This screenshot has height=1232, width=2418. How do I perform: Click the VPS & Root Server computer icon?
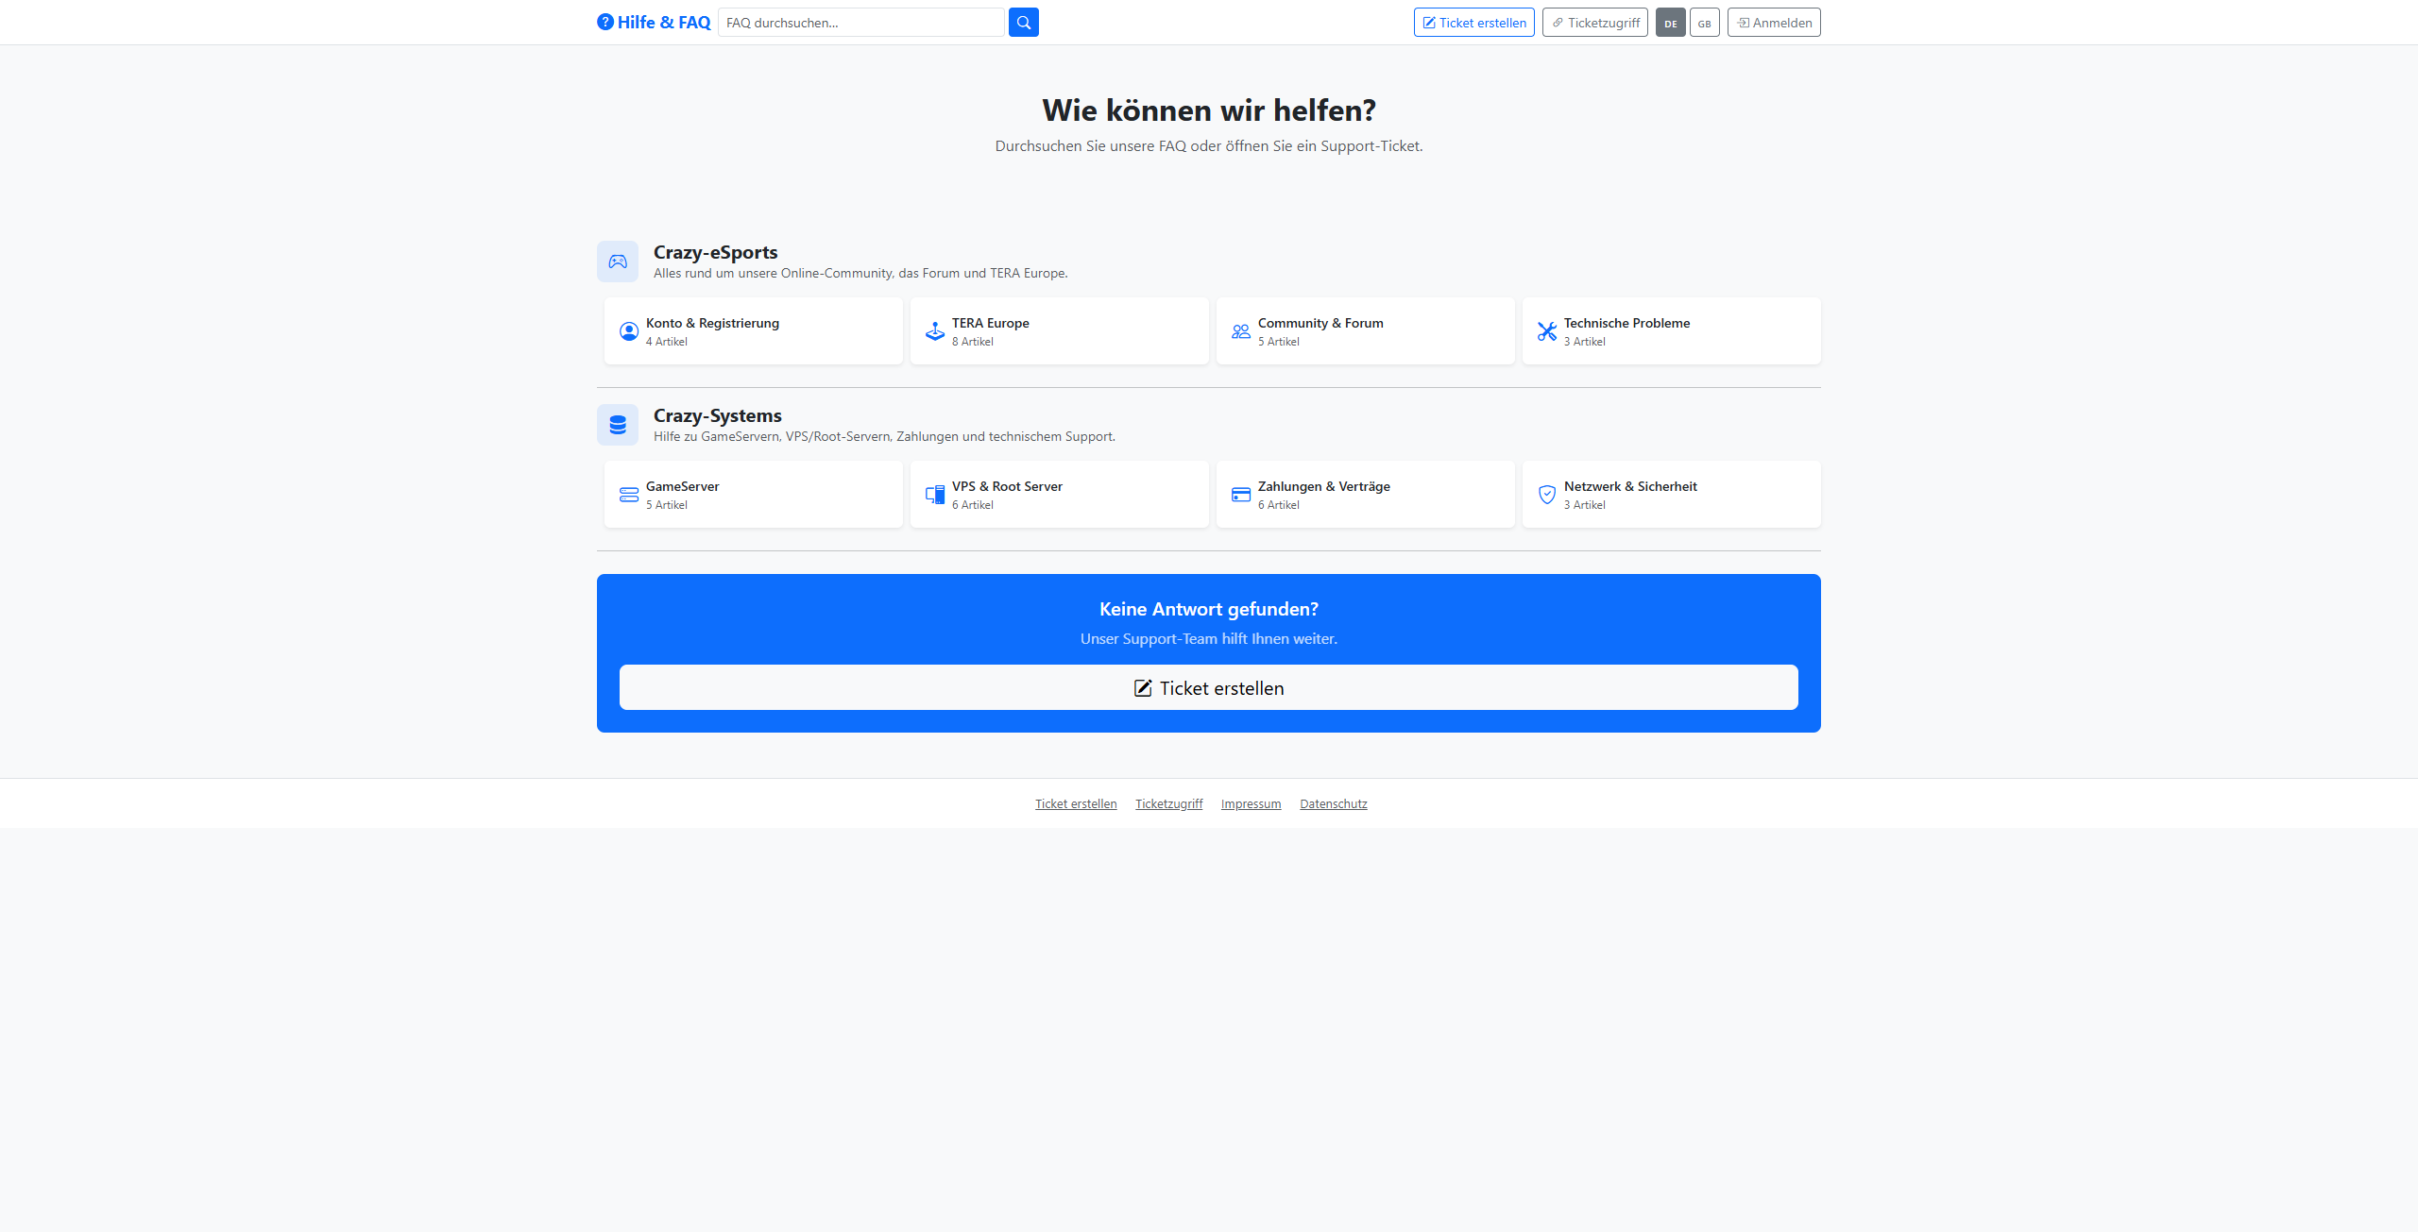(935, 495)
